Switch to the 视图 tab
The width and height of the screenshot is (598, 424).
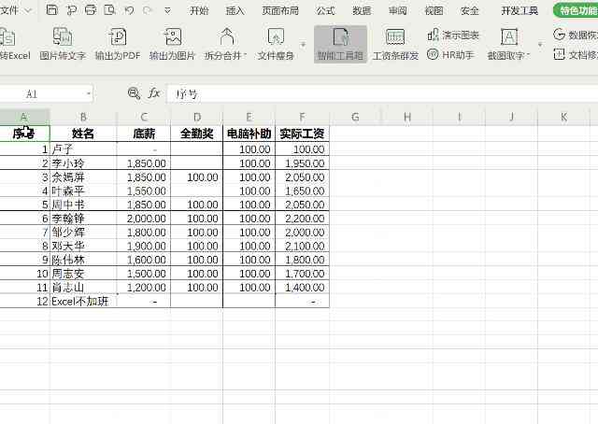[x=434, y=10]
